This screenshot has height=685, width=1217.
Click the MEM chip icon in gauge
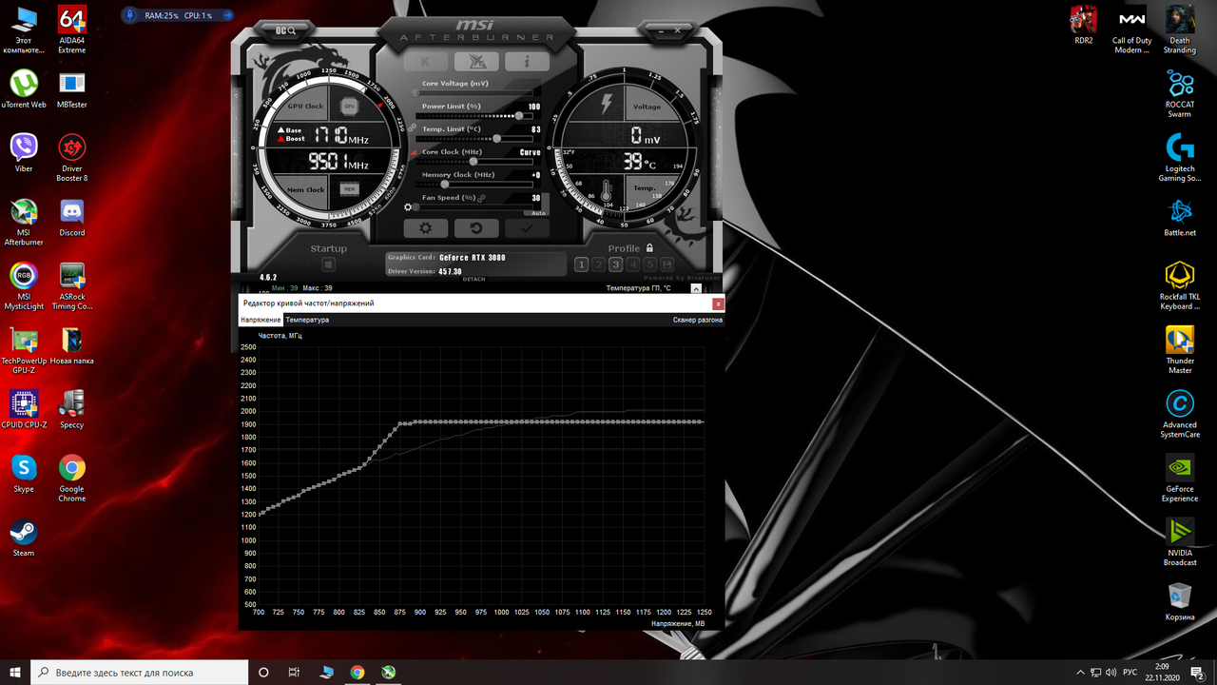[349, 189]
